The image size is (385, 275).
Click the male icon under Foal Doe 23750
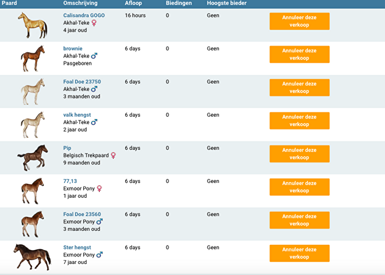click(94, 89)
